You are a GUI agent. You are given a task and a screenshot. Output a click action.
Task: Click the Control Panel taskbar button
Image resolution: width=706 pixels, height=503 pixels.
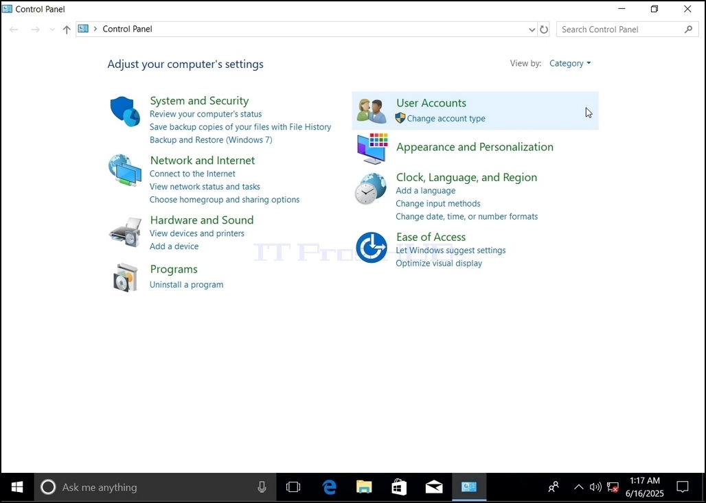(x=468, y=487)
